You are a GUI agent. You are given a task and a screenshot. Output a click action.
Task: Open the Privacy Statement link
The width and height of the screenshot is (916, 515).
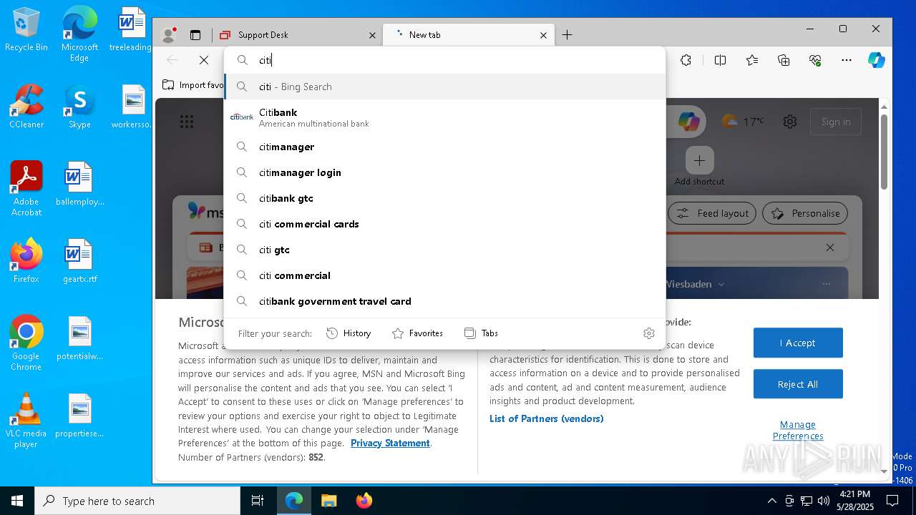coord(390,443)
